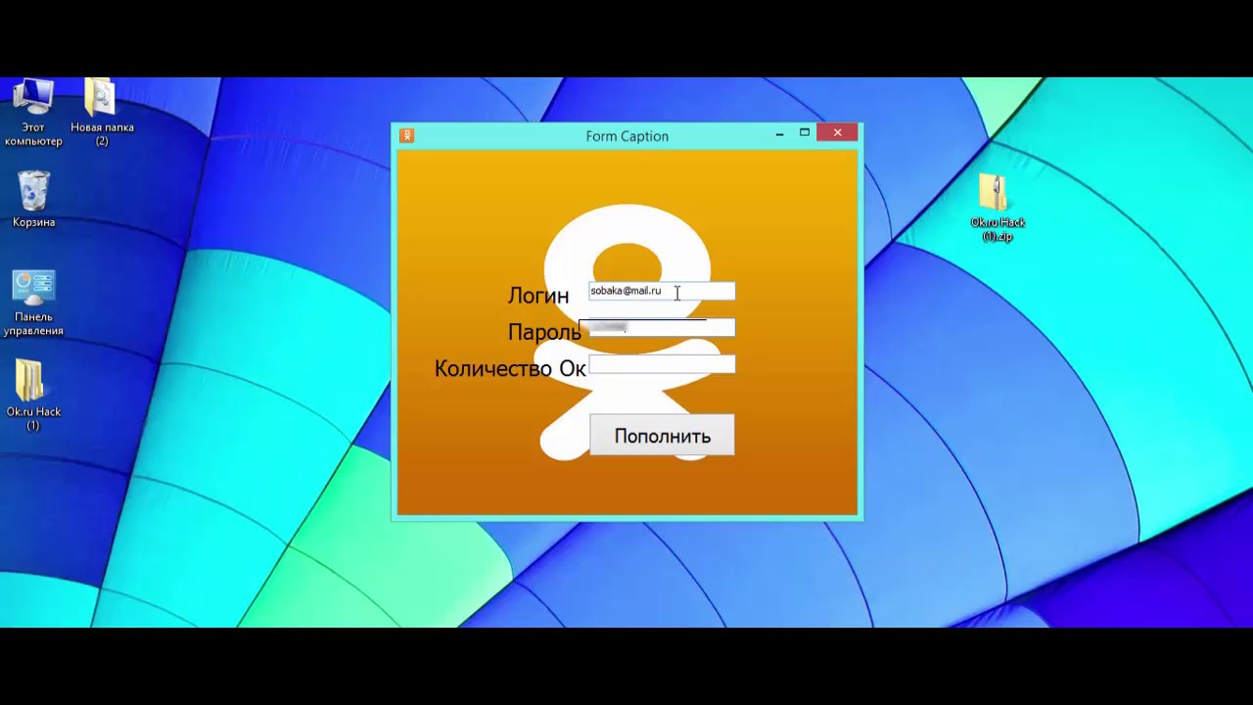This screenshot has width=1253, height=705.
Task: Click the Количество Ок label
Action: click(510, 368)
